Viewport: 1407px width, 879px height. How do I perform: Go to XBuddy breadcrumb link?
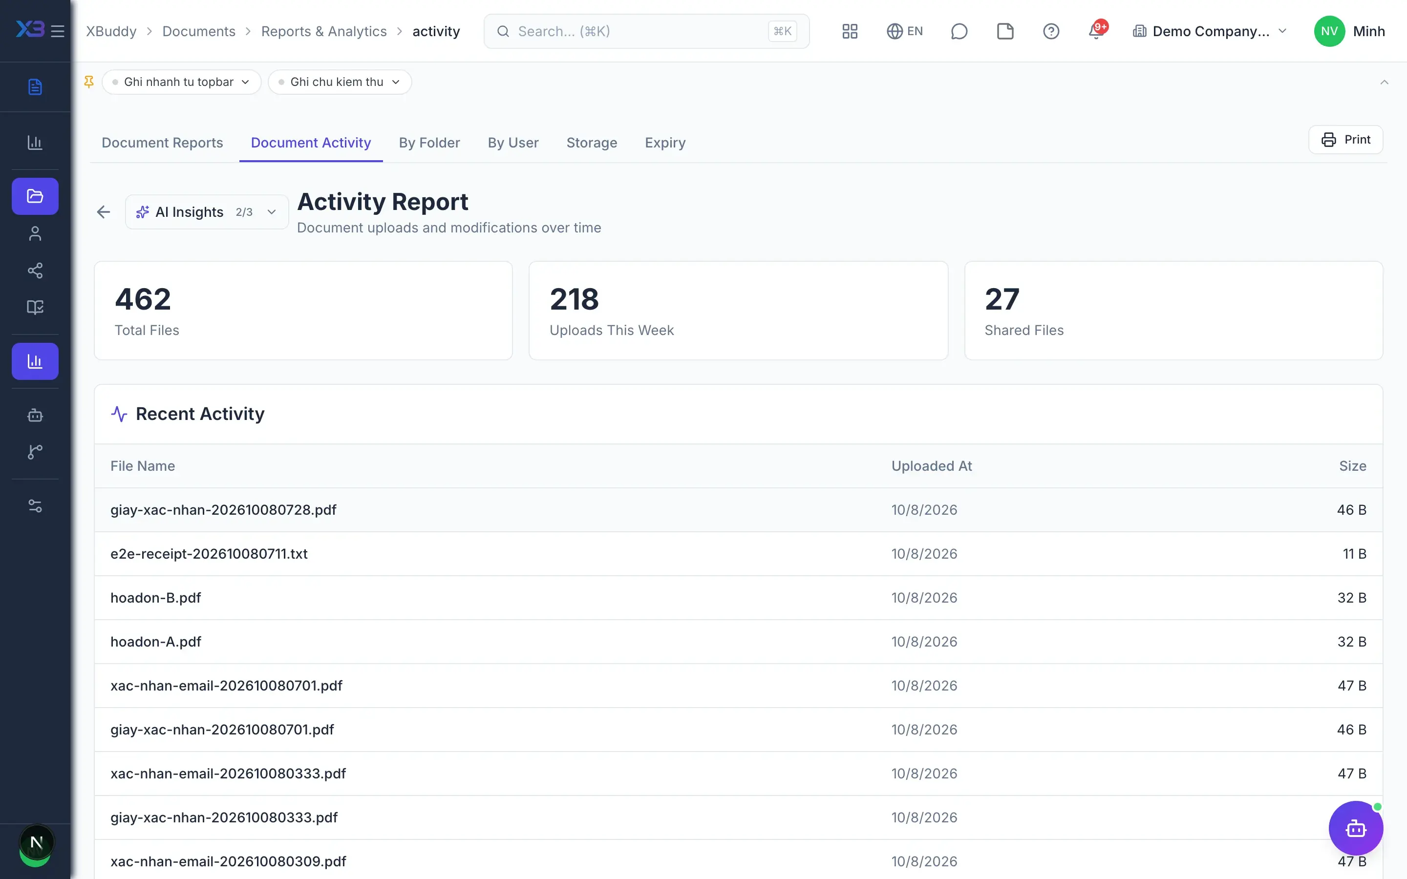111,31
